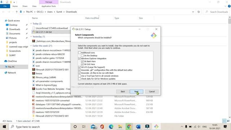The width and height of the screenshot is (231, 130).
Task: Switch to the Application Tools tab
Action: coord(49,6)
